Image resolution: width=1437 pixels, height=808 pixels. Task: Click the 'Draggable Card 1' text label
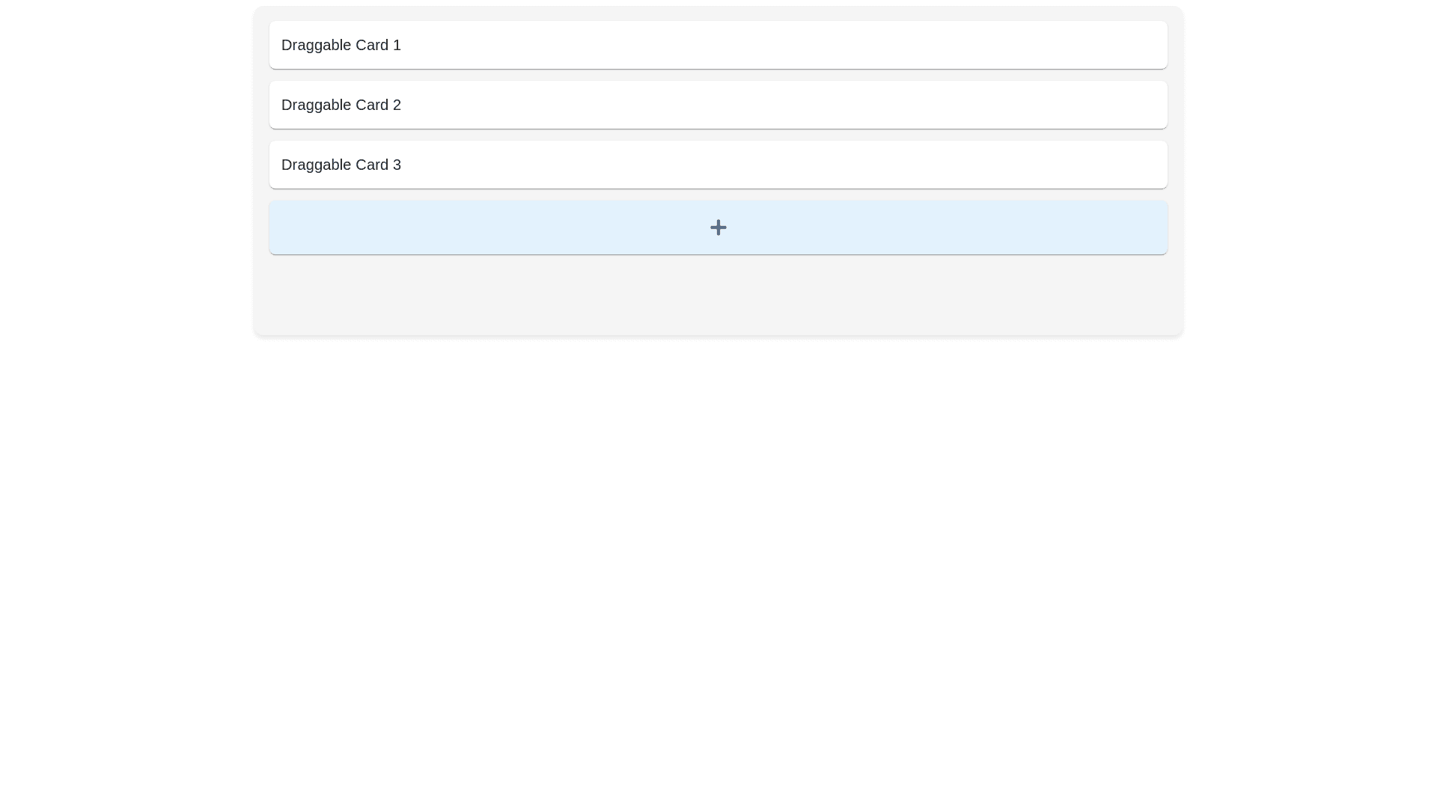point(341,45)
